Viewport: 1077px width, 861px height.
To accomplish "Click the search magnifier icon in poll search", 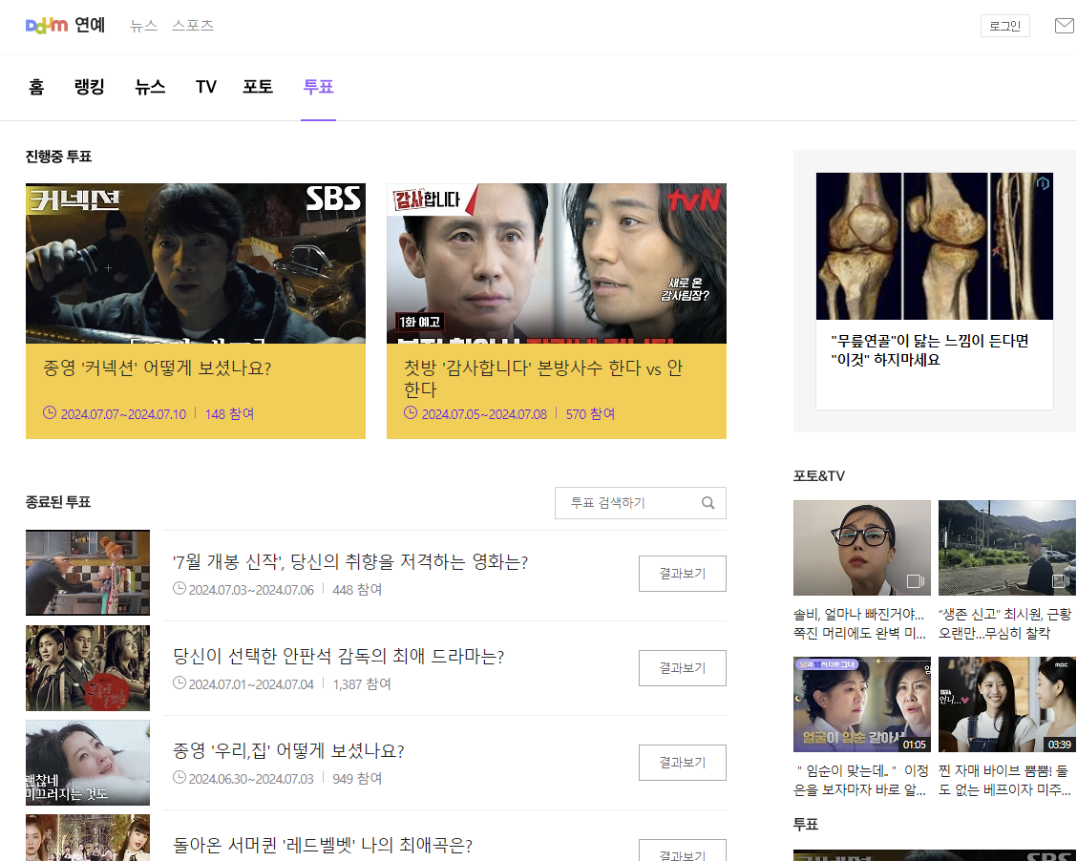I will click(x=708, y=503).
